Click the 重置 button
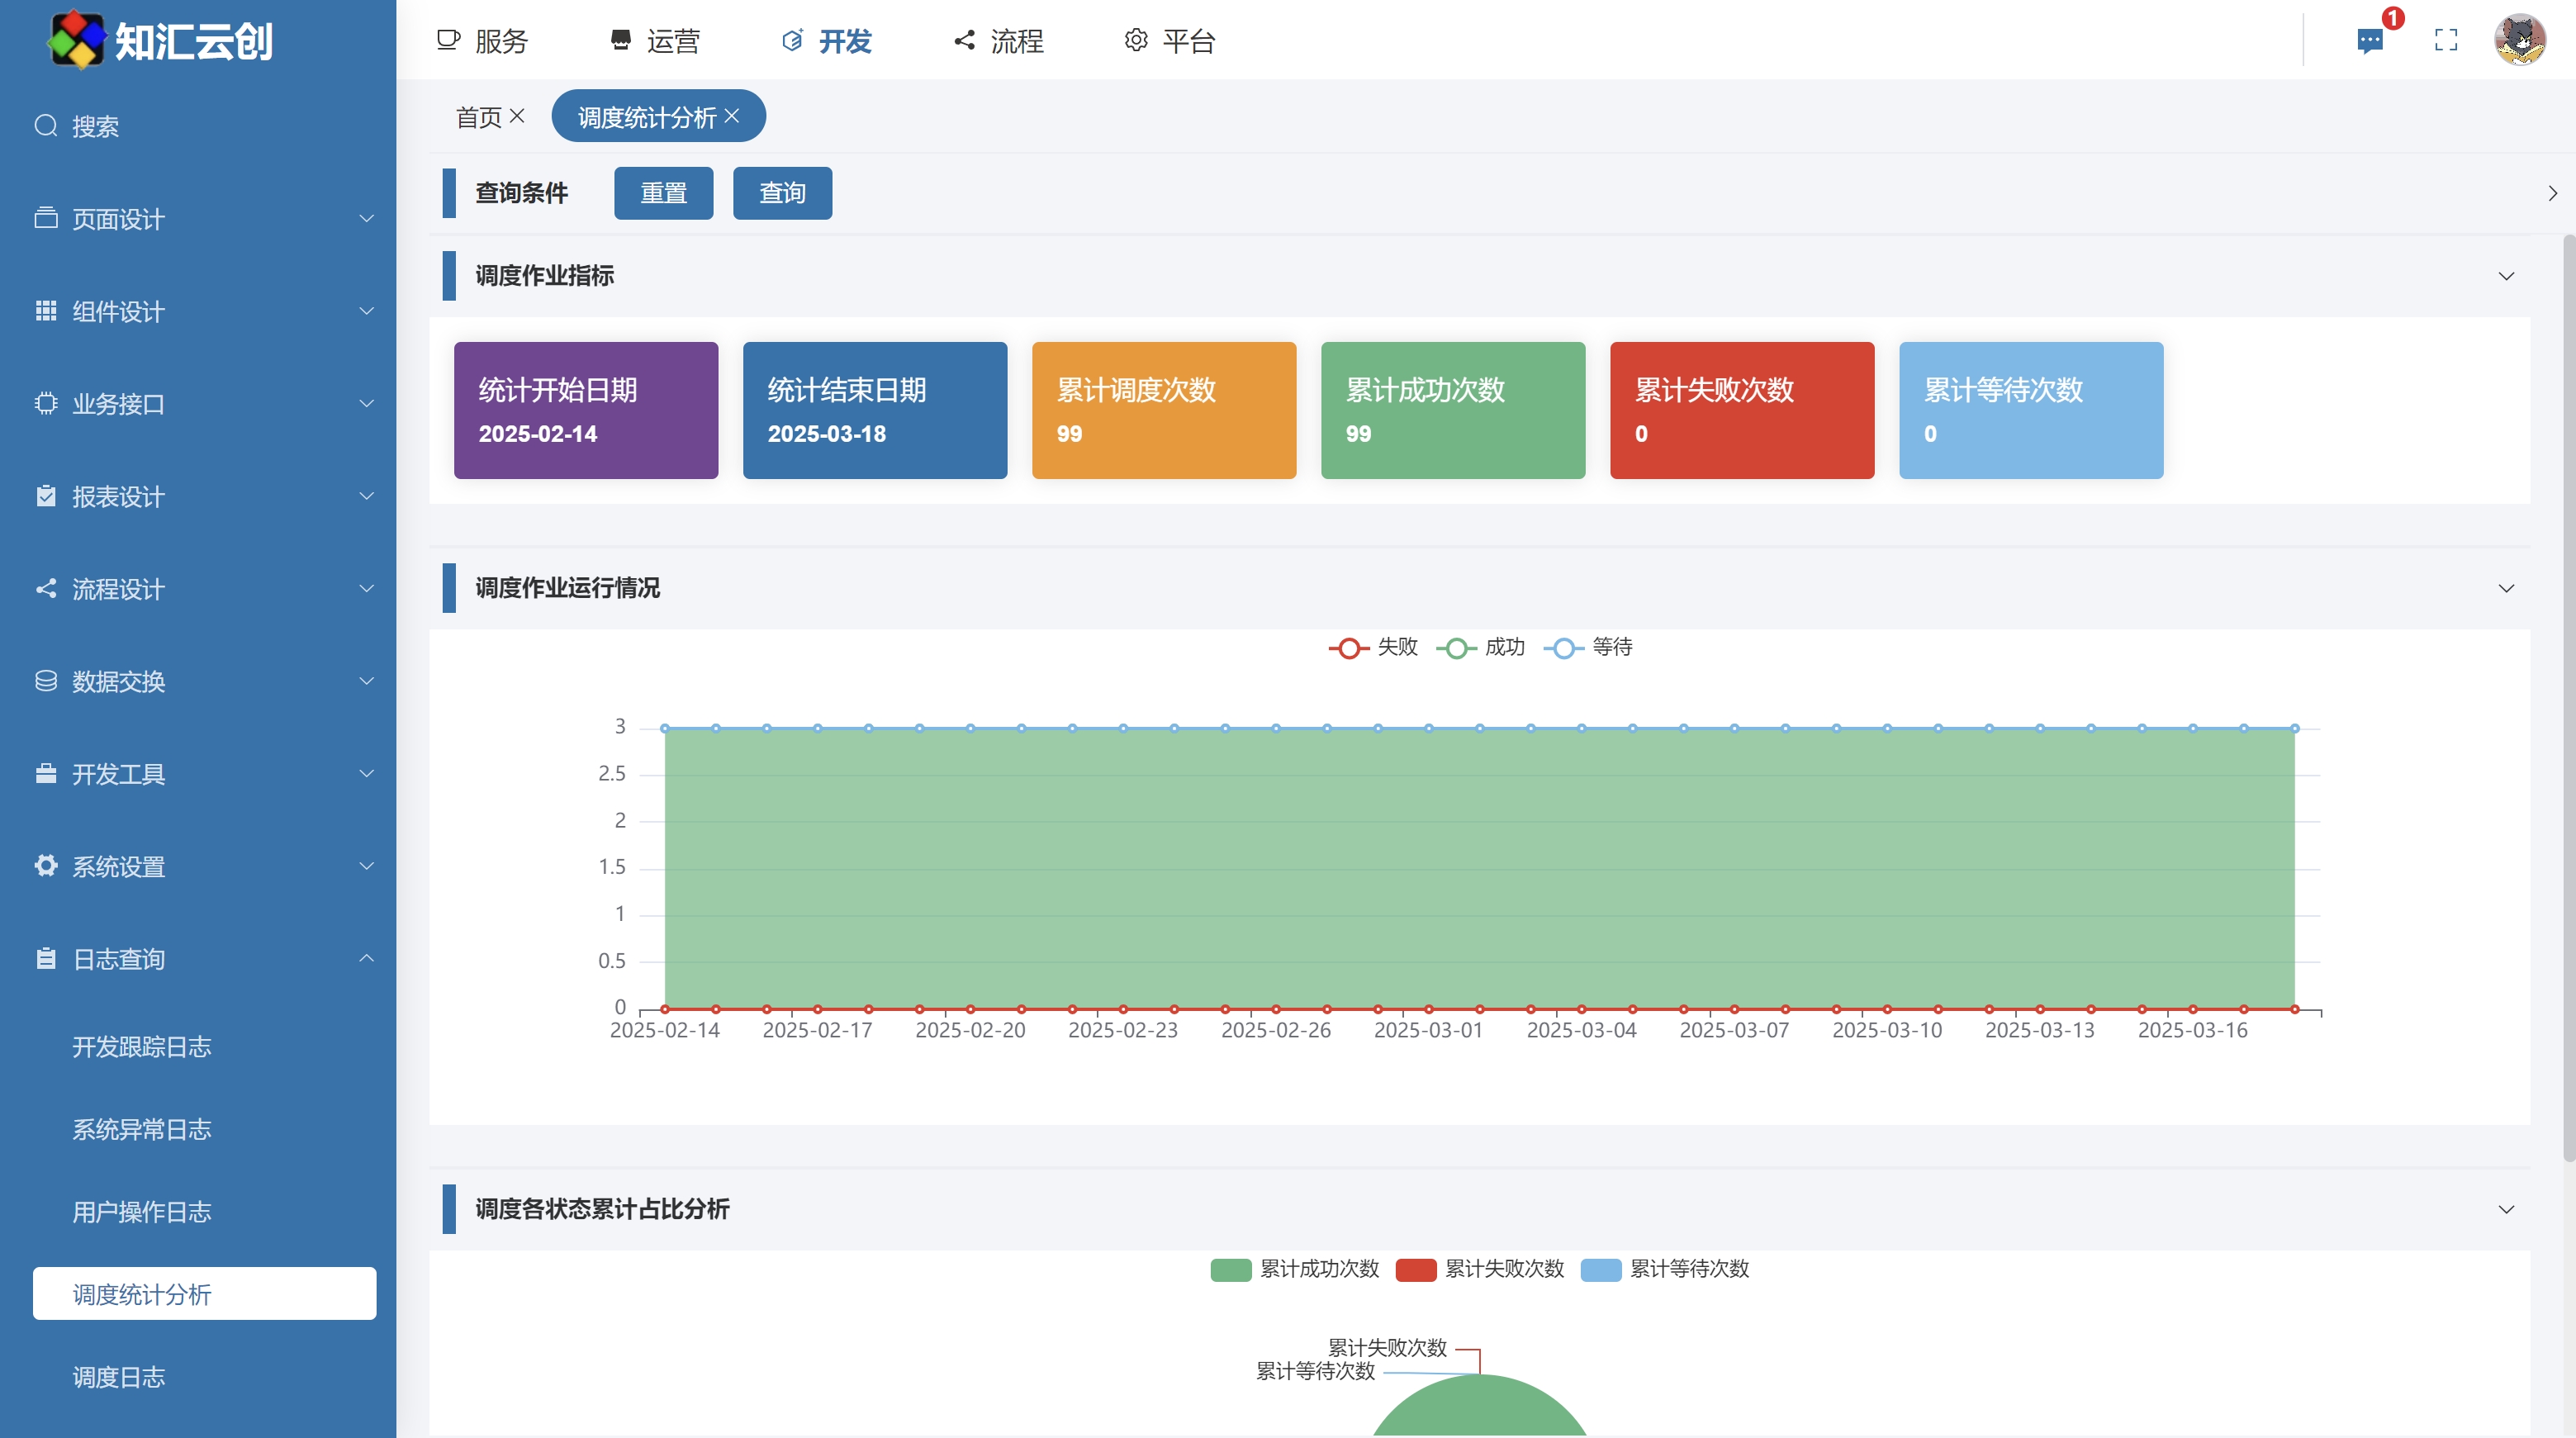2576x1438 pixels. [x=663, y=193]
